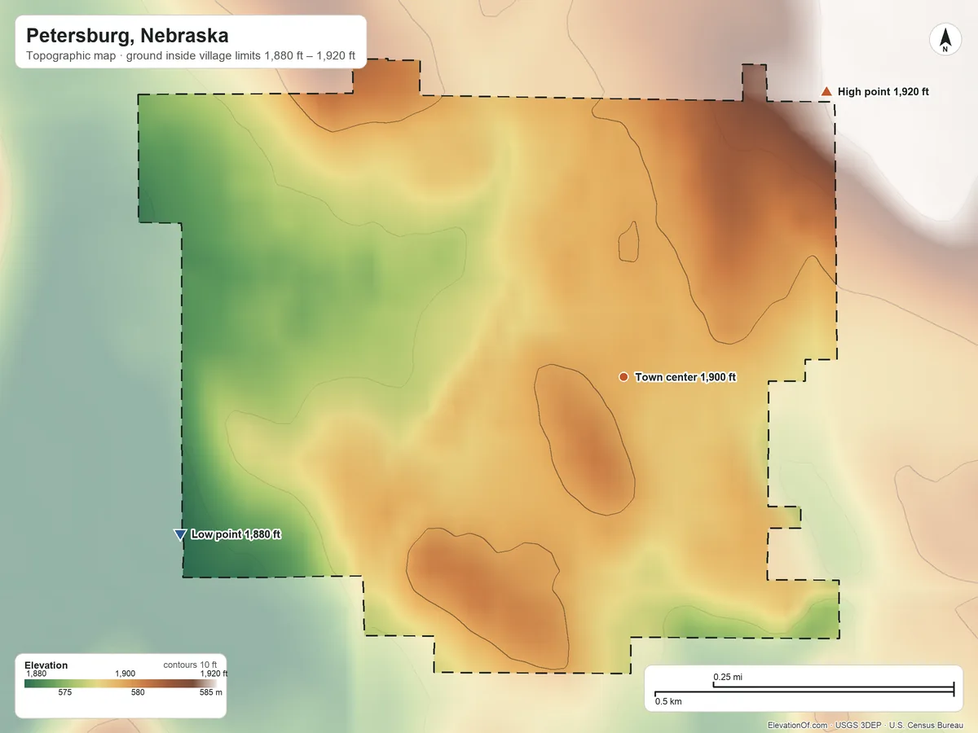Click the 'contours 10 ft' legend note
Image resolution: width=978 pixels, height=733 pixels.
coord(190,665)
